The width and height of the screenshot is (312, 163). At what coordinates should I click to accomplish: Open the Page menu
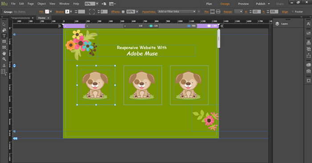(x=30, y=4)
